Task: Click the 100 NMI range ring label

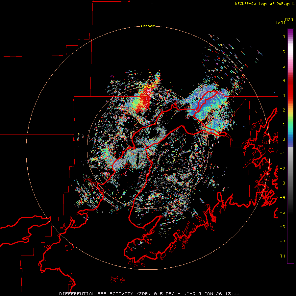Action: 148,26
